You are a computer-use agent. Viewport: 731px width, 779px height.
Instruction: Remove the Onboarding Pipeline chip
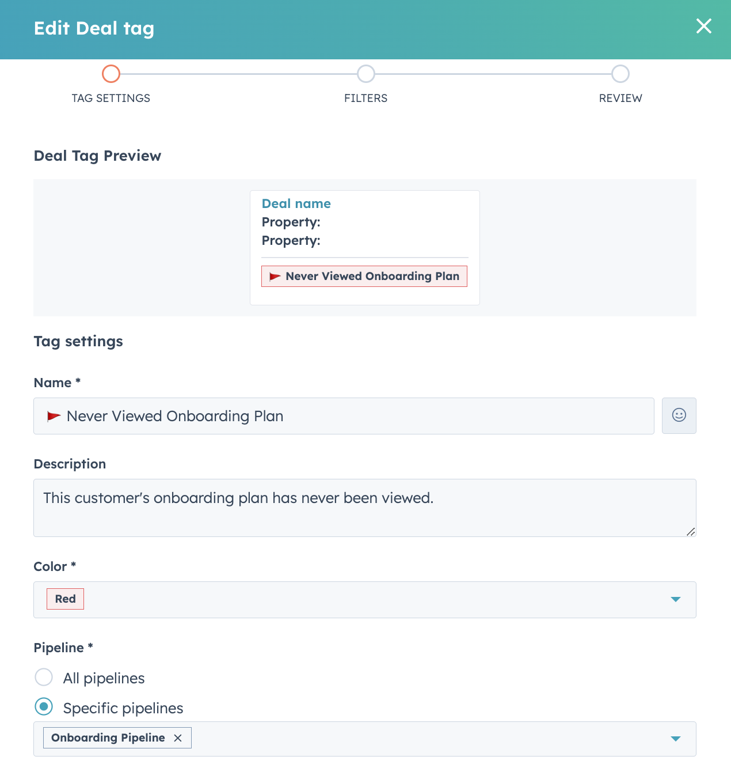pos(178,738)
